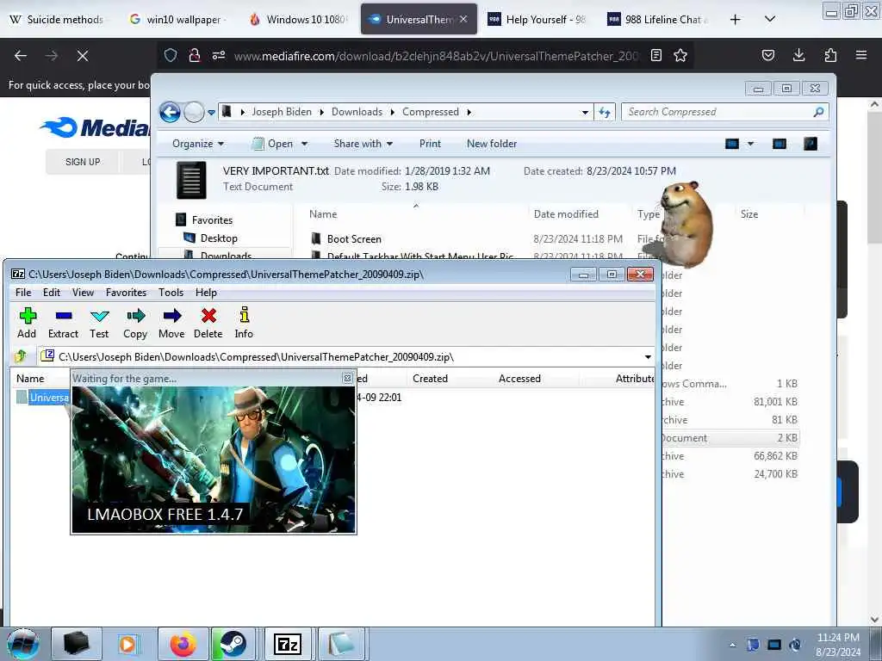Click the Extract icon in 7-Zip
Image resolution: width=882 pixels, height=661 pixels.
point(64,316)
